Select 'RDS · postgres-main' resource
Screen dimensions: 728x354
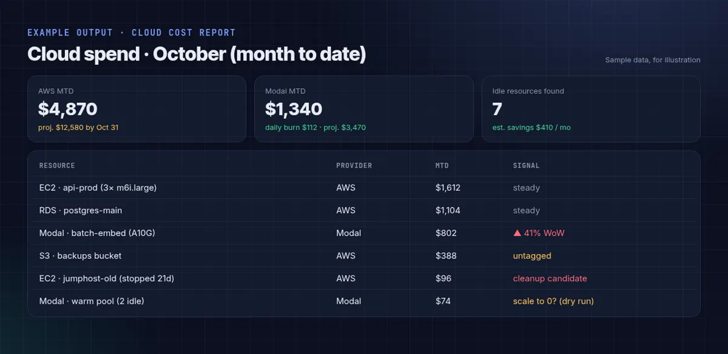[x=81, y=211]
